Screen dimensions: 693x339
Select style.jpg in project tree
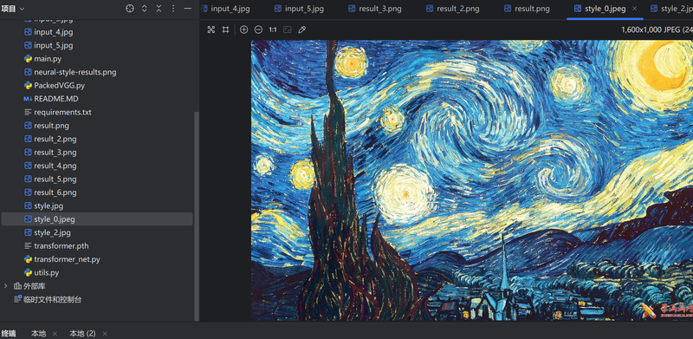[x=49, y=205]
